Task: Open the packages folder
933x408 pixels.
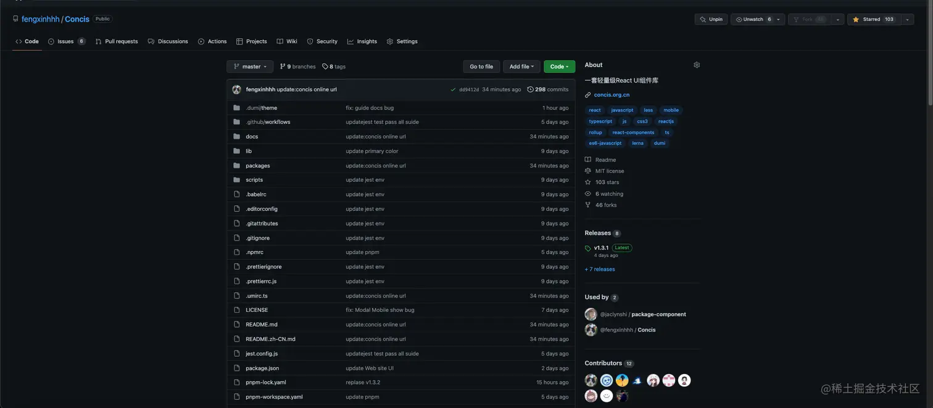Action: (x=258, y=166)
